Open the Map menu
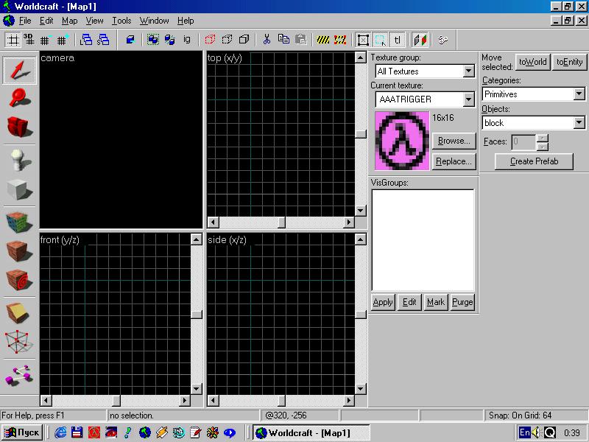The image size is (589, 442). coord(69,21)
